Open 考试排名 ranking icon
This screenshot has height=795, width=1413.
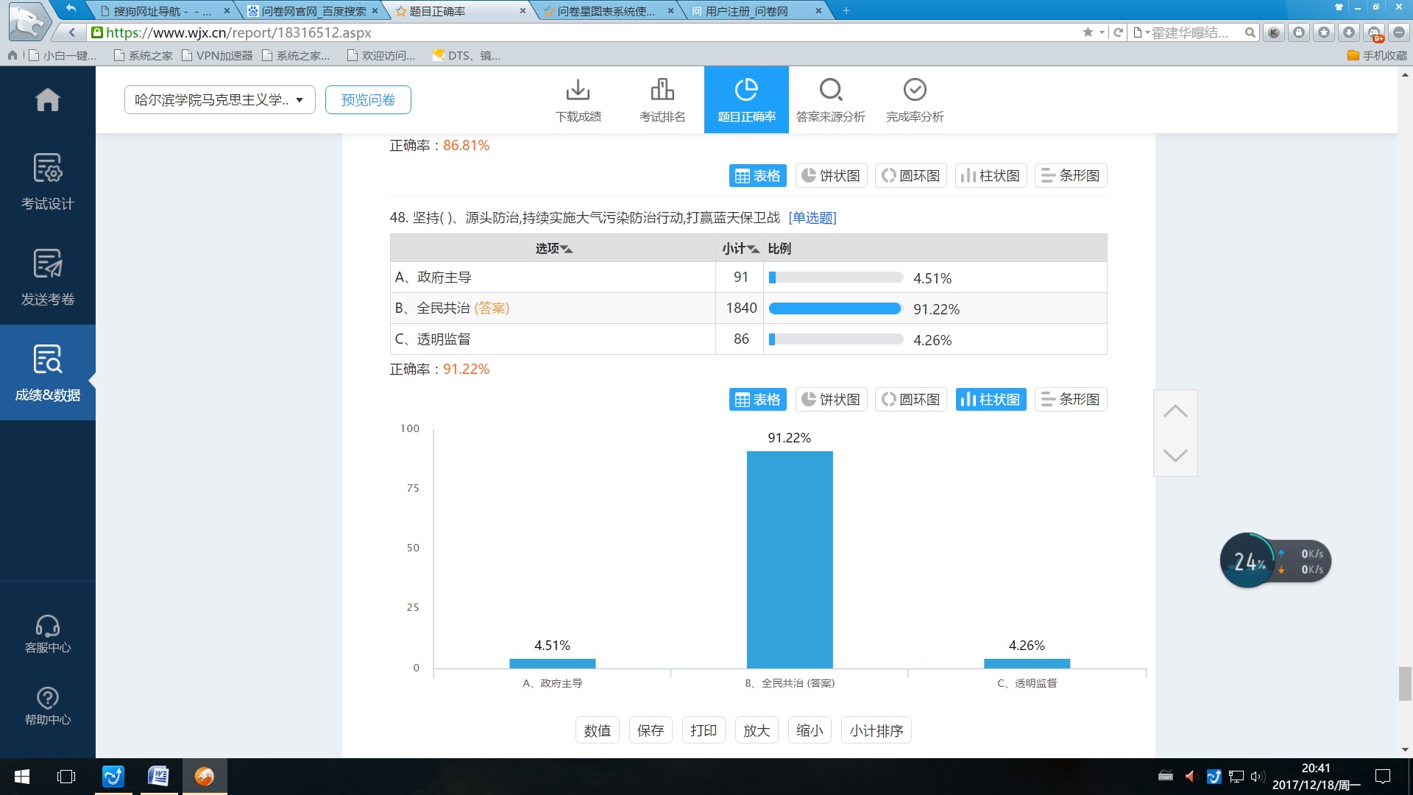(x=662, y=100)
